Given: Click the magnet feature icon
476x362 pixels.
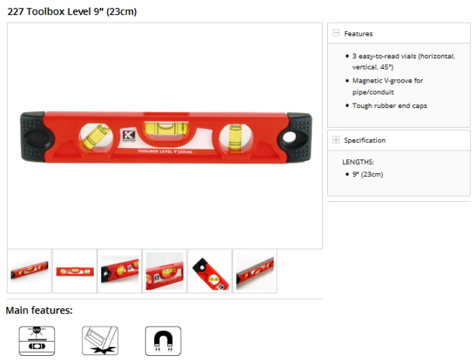Looking at the screenshot, I should tap(163, 341).
